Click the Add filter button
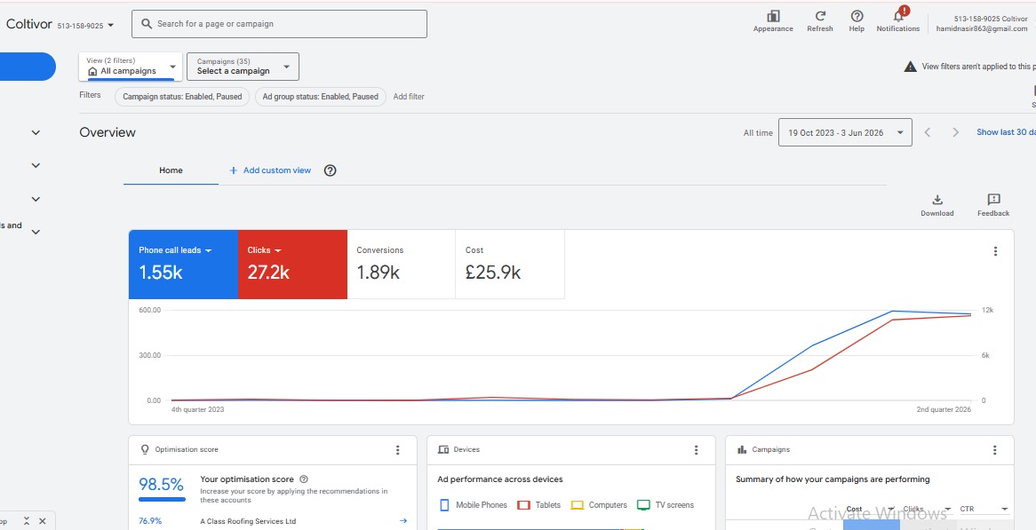The width and height of the screenshot is (1036, 530). coord(409,97)
